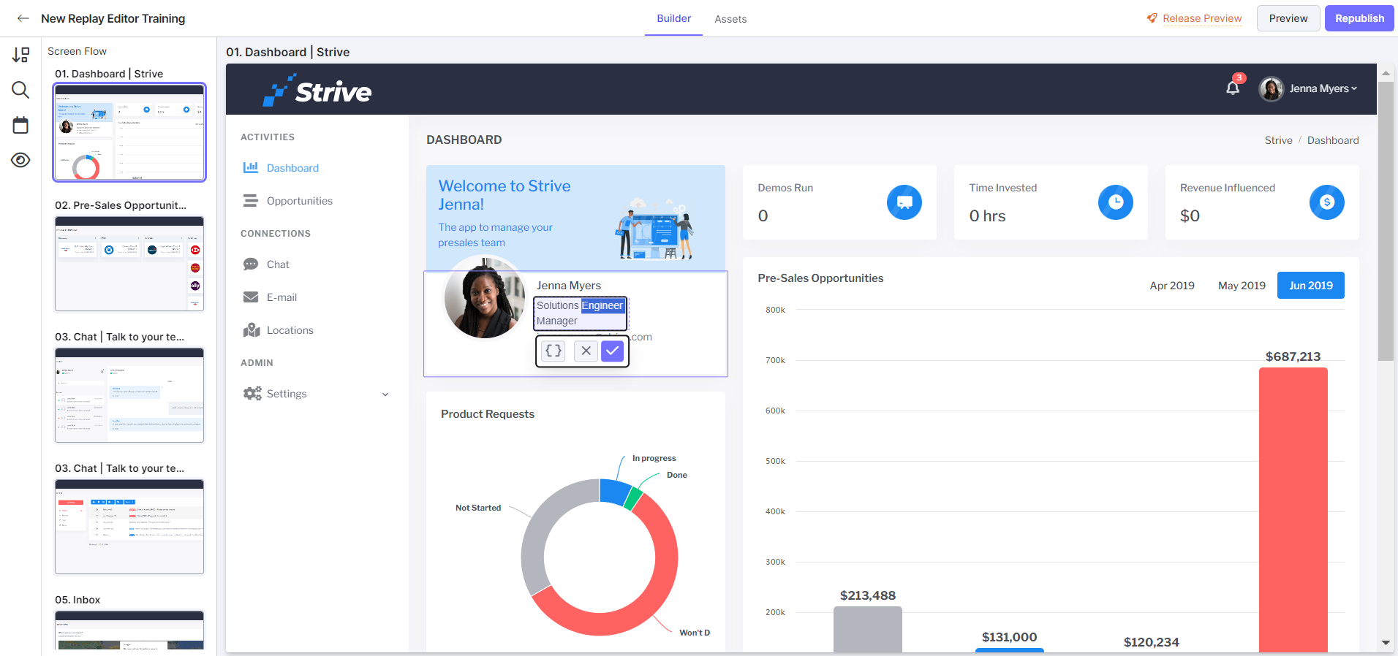The width and height of the screenshot is (1398, 656).
Task: Confirm text edit with the checkmark button
Action: [613, 351]
